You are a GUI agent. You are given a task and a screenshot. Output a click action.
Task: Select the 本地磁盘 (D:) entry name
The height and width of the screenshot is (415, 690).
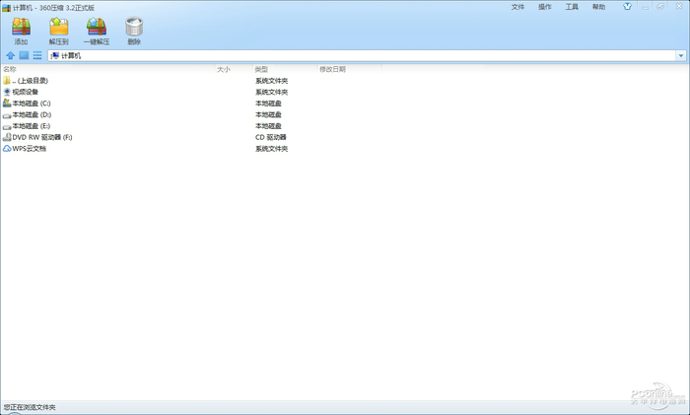(x=32, y=115)
